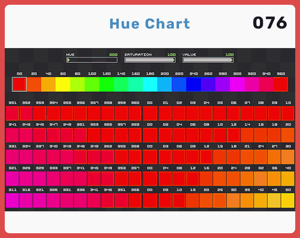Pick the orange grid swatch labeled 32

260,178
